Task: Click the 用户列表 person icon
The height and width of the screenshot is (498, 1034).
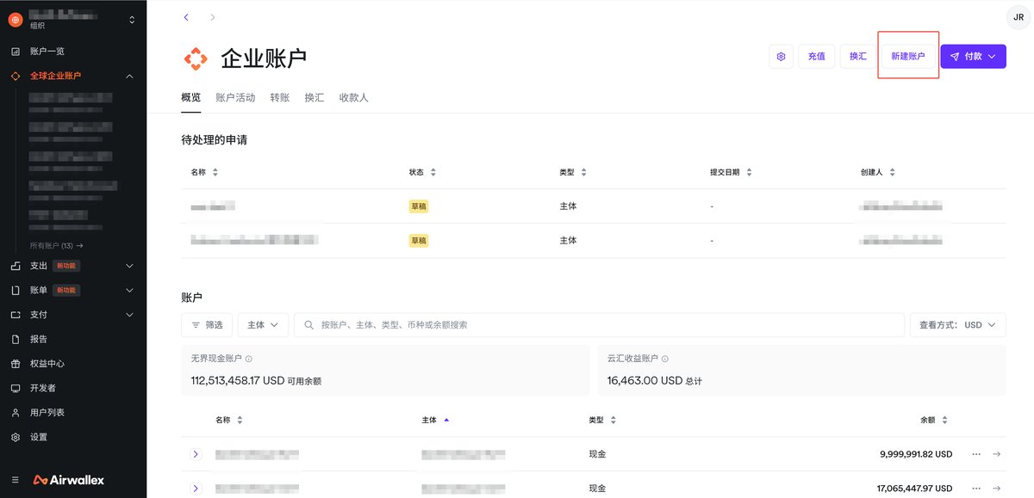Action: point(16,413)
